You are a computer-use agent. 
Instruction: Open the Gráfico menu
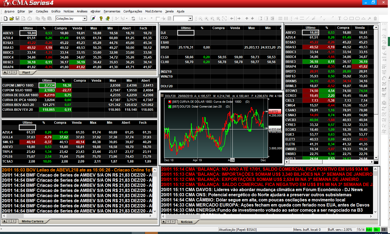pyautogui.click(x=56, y=11)
